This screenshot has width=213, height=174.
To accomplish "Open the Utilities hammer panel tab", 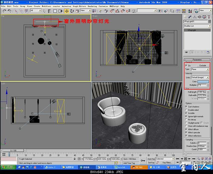I will pyautogui.click(x=208, y=17).
